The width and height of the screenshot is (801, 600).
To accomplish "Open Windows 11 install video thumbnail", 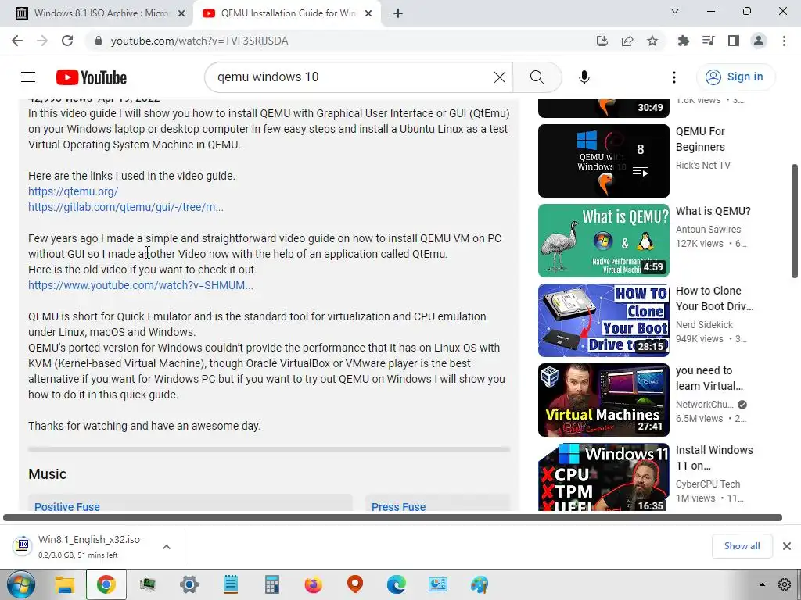I will click(x=603, y=477).
